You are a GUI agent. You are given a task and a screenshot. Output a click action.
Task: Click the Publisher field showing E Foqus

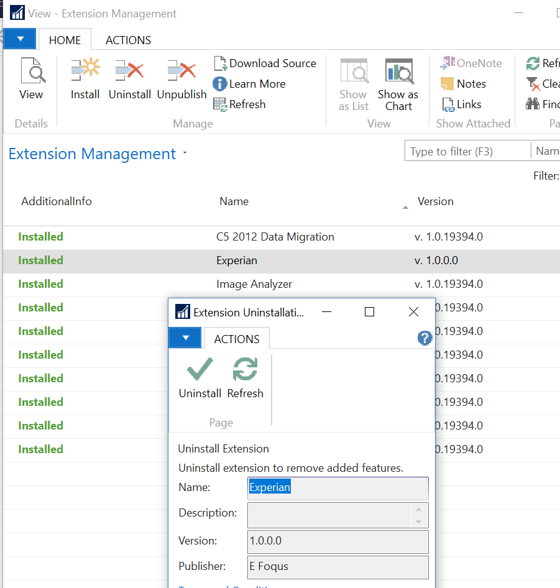pyautogui.click(x=337, y=567)
